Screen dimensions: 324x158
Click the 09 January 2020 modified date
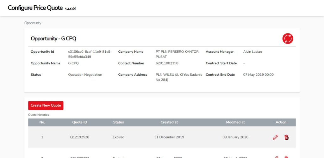235,137
